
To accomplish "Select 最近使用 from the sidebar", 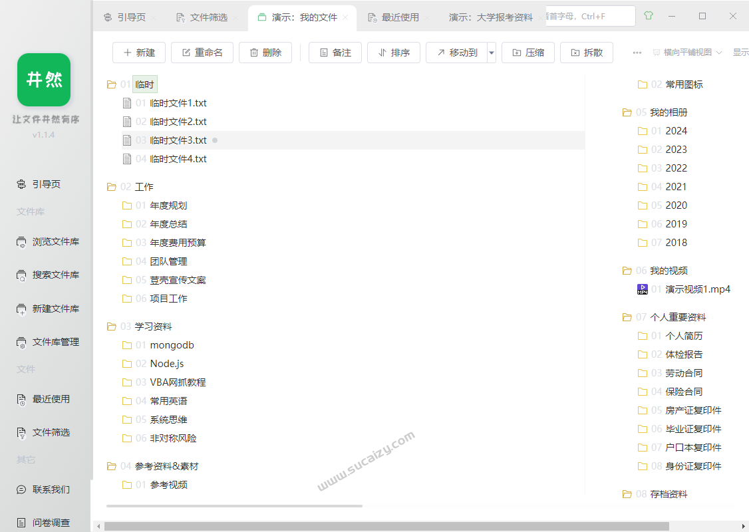I will pos(47,398).
